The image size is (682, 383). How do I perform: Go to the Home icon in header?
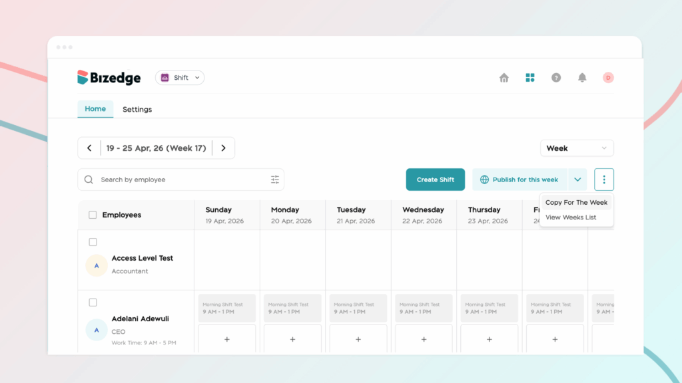[x=504, y=78]
